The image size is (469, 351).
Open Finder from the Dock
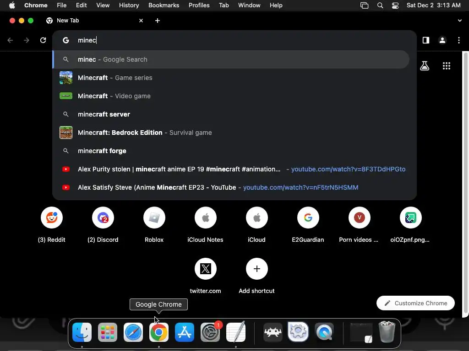coord(82,332)
